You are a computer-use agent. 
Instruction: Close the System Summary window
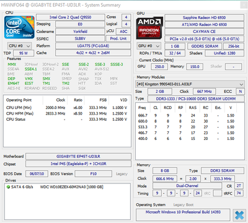coord(244,5)
